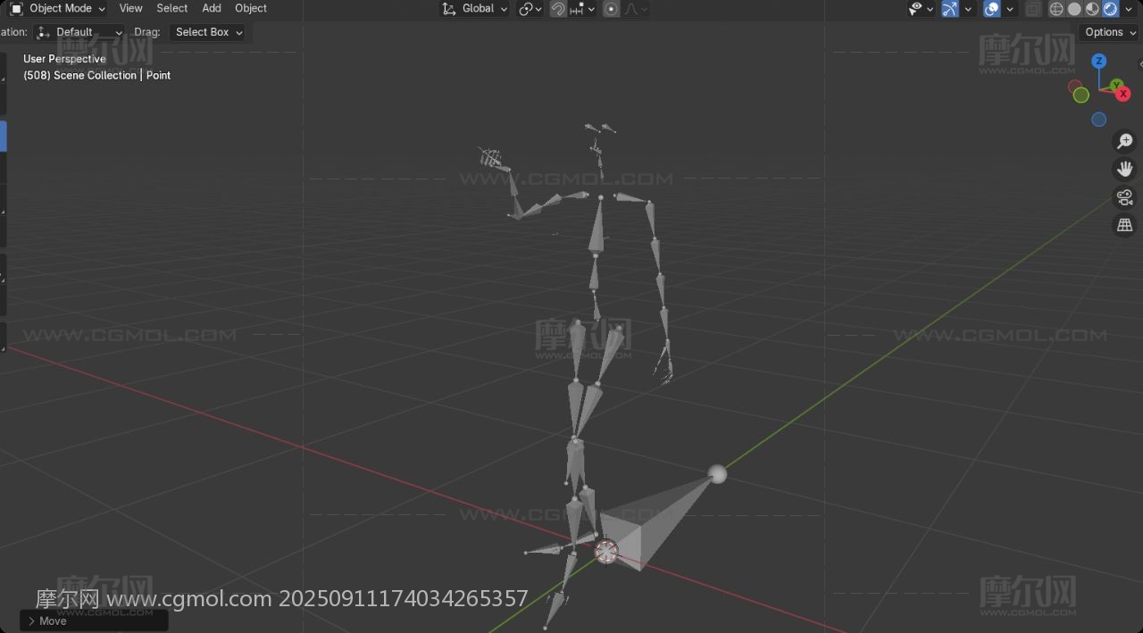This screenshot has height=633, width=1143.
Task: Open the gizmo settings dropdown arrow
Action: (969, 9)
